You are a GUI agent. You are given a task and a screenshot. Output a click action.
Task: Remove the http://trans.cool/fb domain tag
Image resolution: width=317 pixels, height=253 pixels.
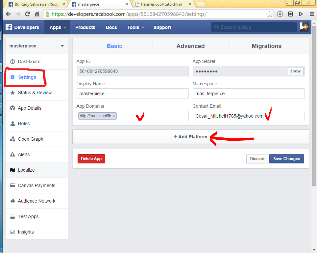tap(114, 116)
